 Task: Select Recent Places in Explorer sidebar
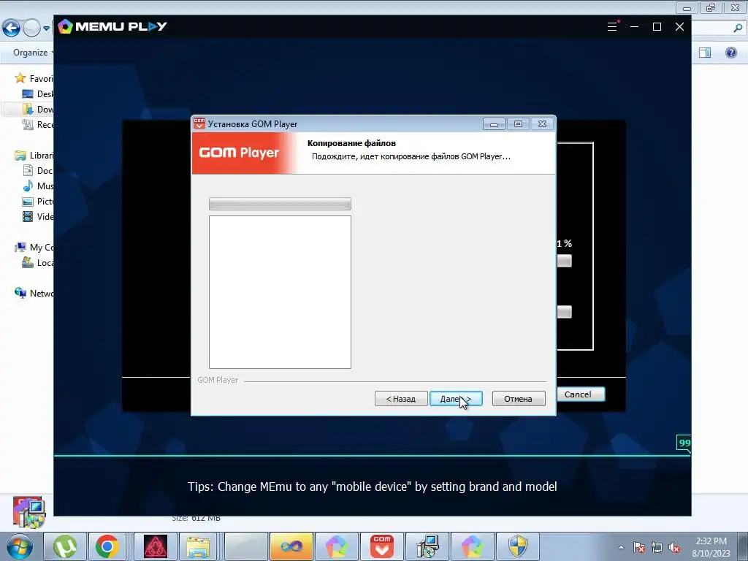coord(38,124)
